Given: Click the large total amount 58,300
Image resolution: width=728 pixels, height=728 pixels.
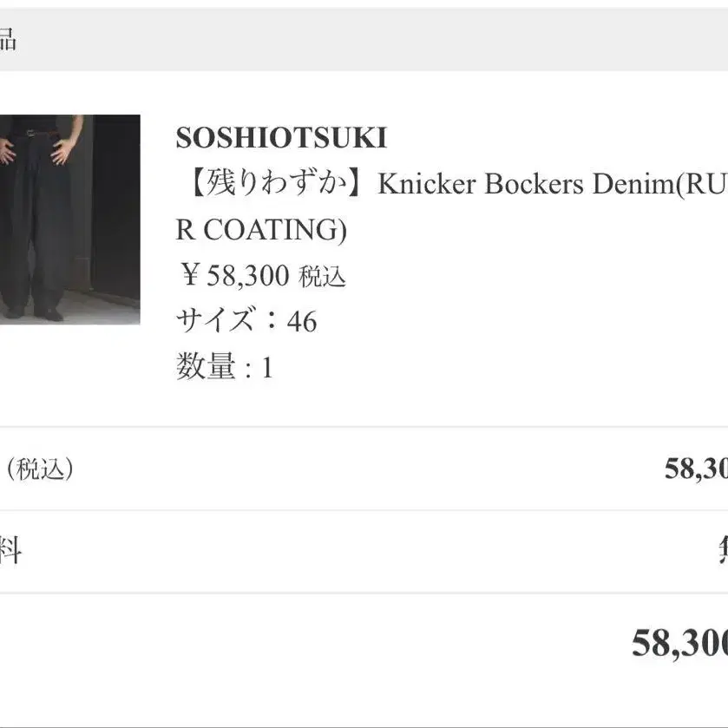Looking at the screenshot, I should [679, 644].
